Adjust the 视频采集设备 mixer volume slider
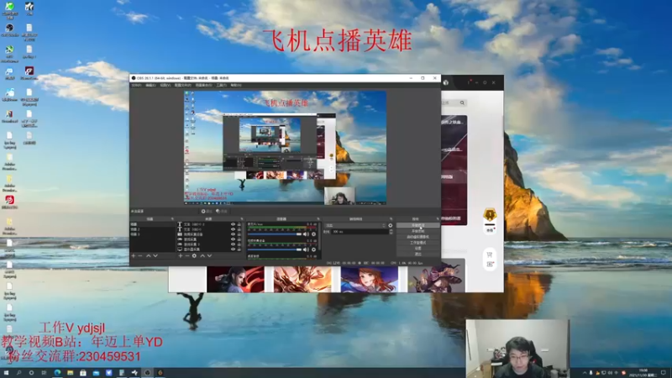Viewport: 672px width, 378px height. [275, 249]
